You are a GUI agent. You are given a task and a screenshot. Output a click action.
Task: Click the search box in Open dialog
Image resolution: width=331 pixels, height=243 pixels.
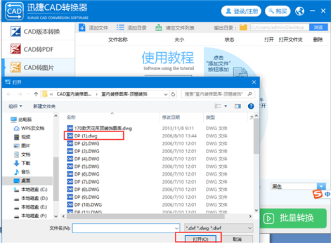218,94
